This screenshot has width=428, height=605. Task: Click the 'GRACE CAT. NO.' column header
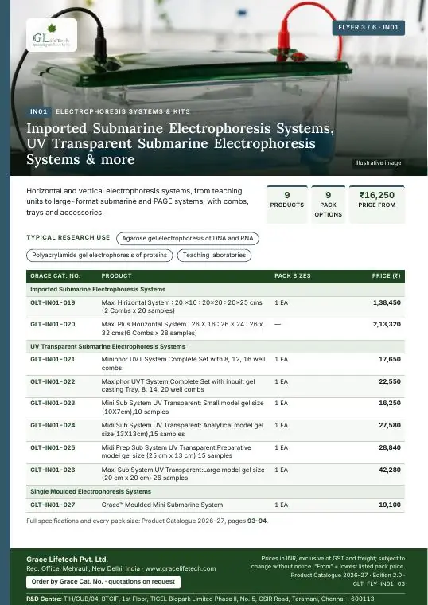pyautogui.click(x=55, y=276)
